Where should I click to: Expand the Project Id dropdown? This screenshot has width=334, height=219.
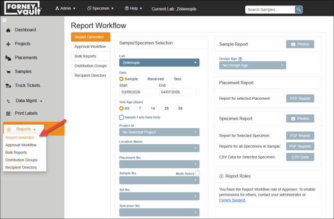[x=159, y=132]
